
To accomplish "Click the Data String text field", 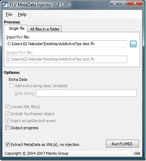I will (x=86, y=93).
